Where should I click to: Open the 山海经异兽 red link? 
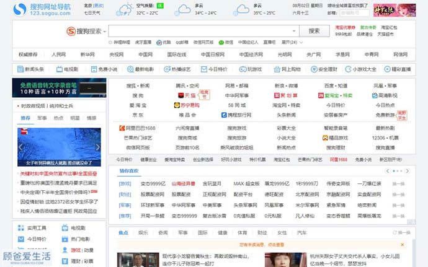[184, 184]
